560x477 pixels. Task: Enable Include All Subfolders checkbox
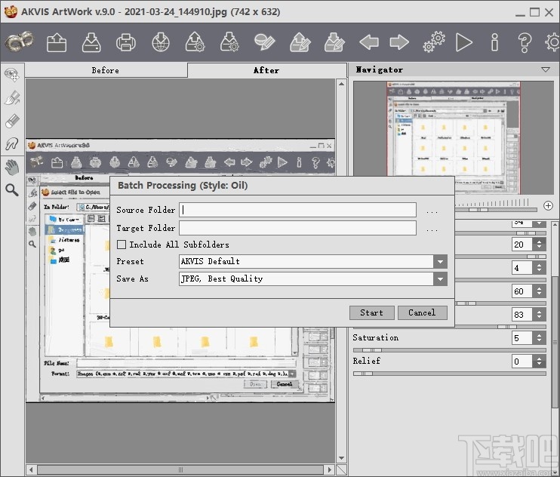click(122, 245)
